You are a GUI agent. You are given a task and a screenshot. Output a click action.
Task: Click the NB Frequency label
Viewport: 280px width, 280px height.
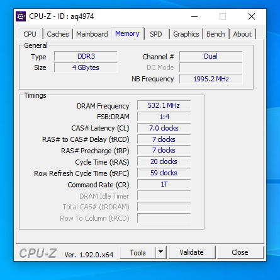(x=153, y=79)
